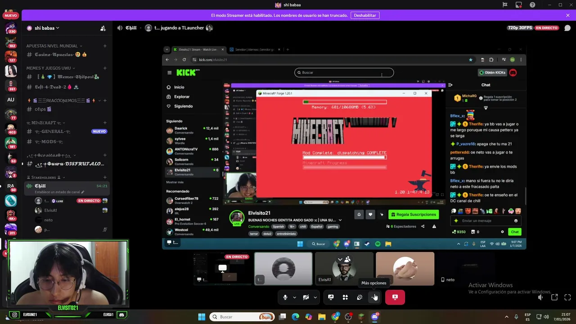This screenshot has width=576, height=324.
Task: Open Left-4-Dead-2 channel
Action: point(66,87)
